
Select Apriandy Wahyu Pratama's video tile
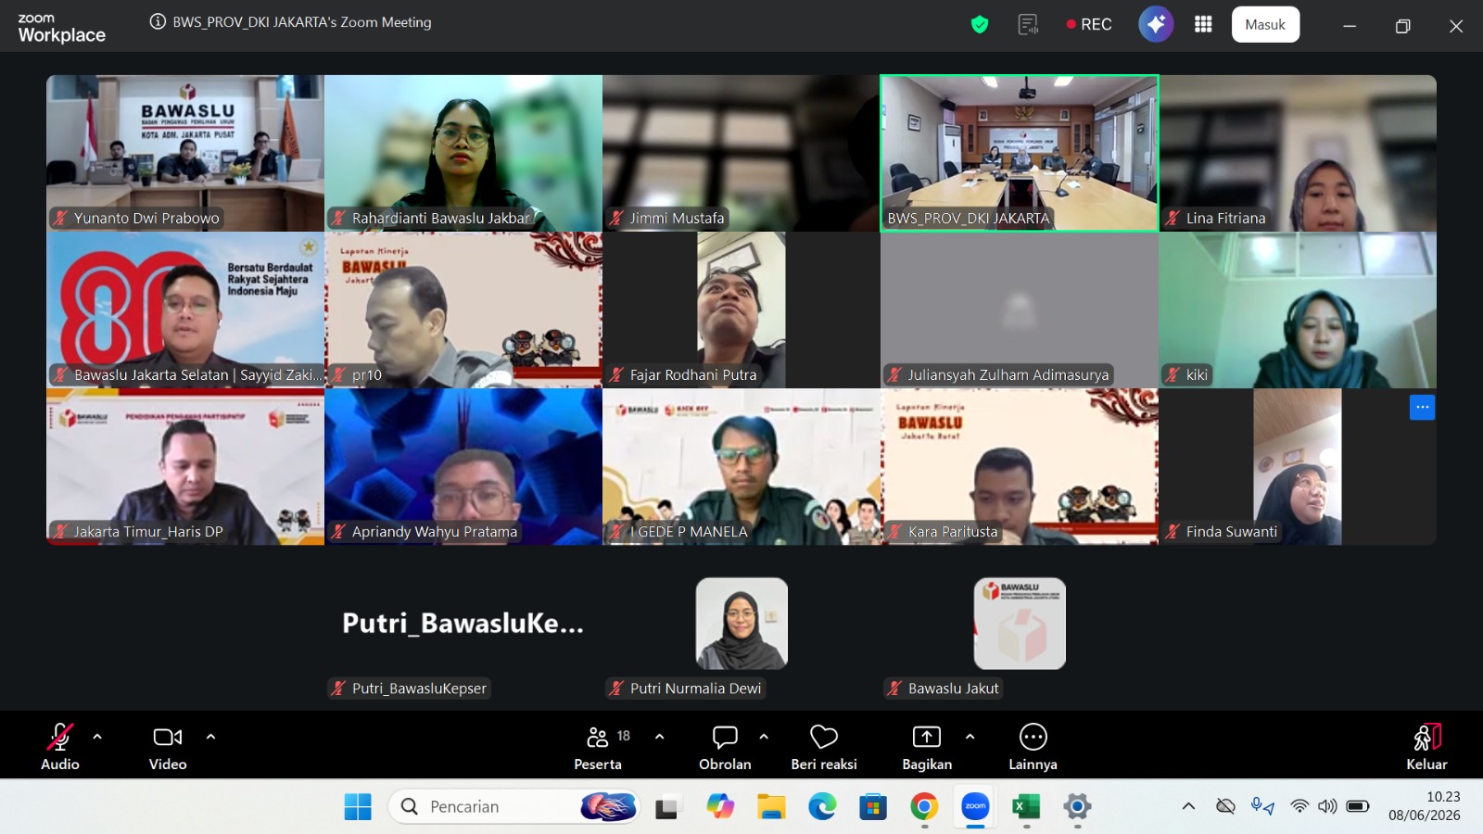coord(463,466)
